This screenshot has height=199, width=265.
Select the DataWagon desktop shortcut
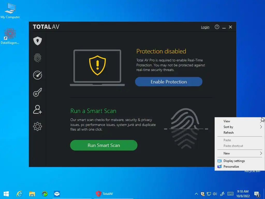click(x=10, y=36)
